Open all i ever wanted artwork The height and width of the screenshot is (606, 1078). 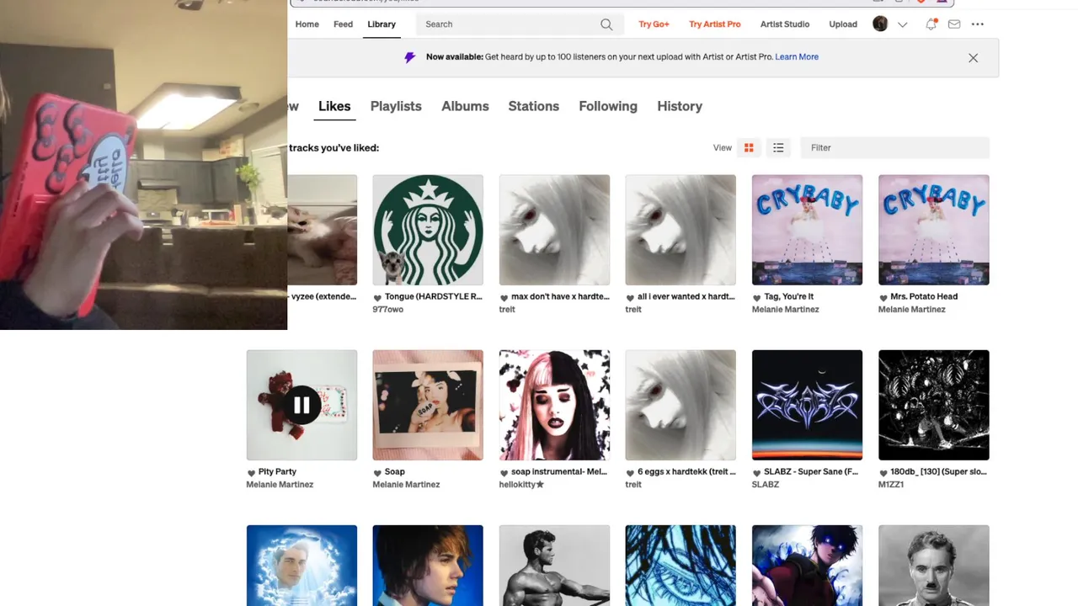click(x=680, y=230)
